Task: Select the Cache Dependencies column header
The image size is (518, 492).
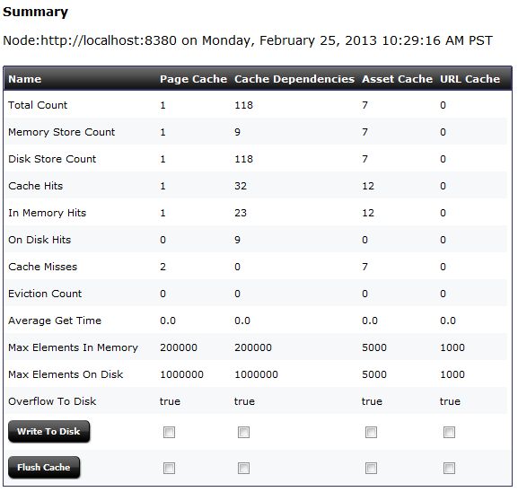Action: [294, 79]
